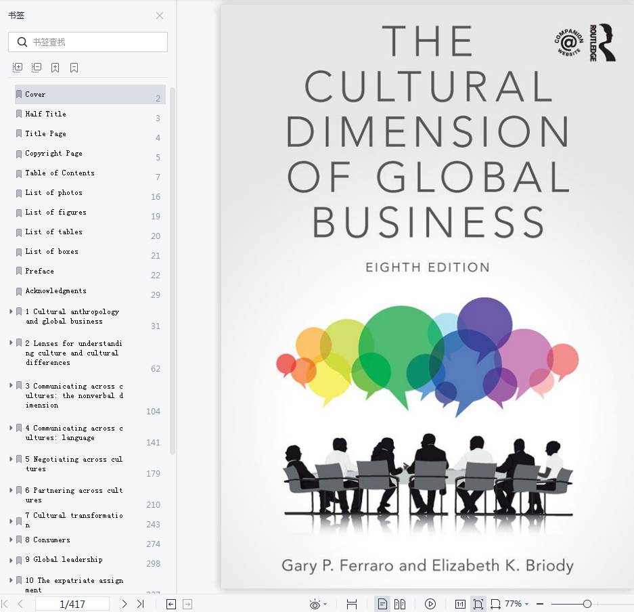Close the bookmarks panel

(x=160, y=16)
